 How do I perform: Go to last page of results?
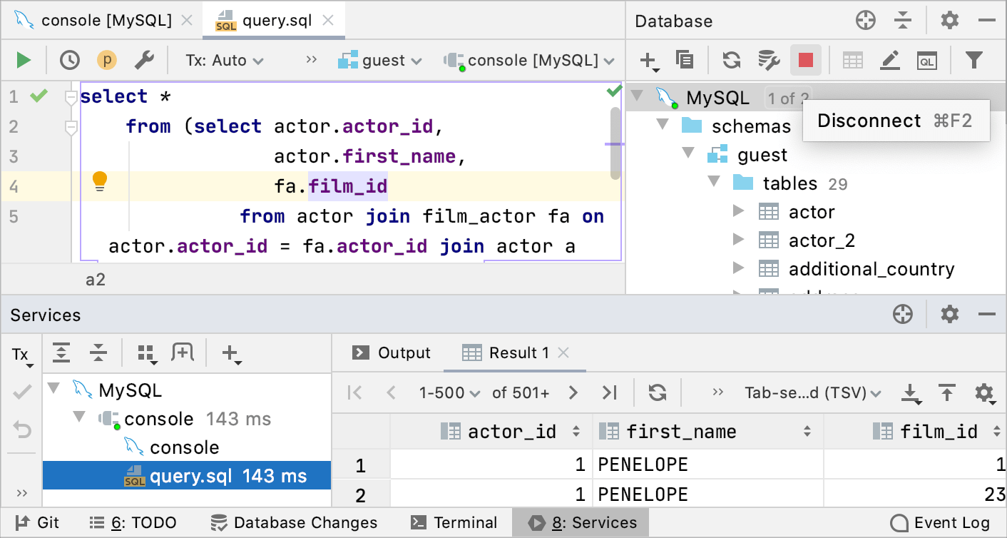(610, 392)
